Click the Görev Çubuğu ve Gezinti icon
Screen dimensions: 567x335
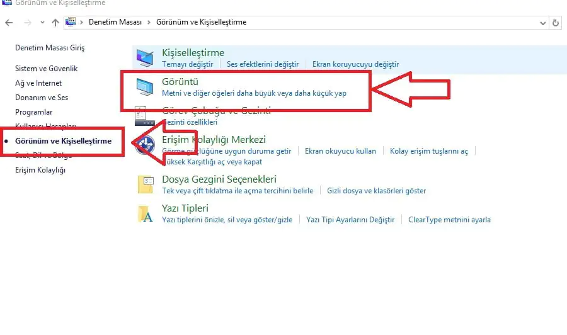pos(141,116)
